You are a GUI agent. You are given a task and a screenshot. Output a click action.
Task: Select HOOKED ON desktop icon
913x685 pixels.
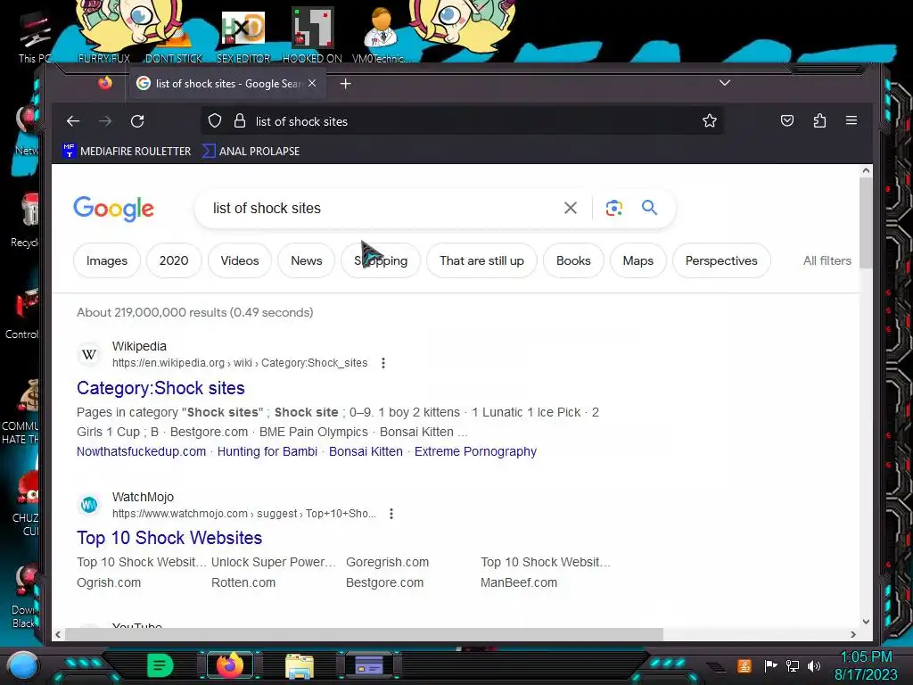tap(312, 36)
